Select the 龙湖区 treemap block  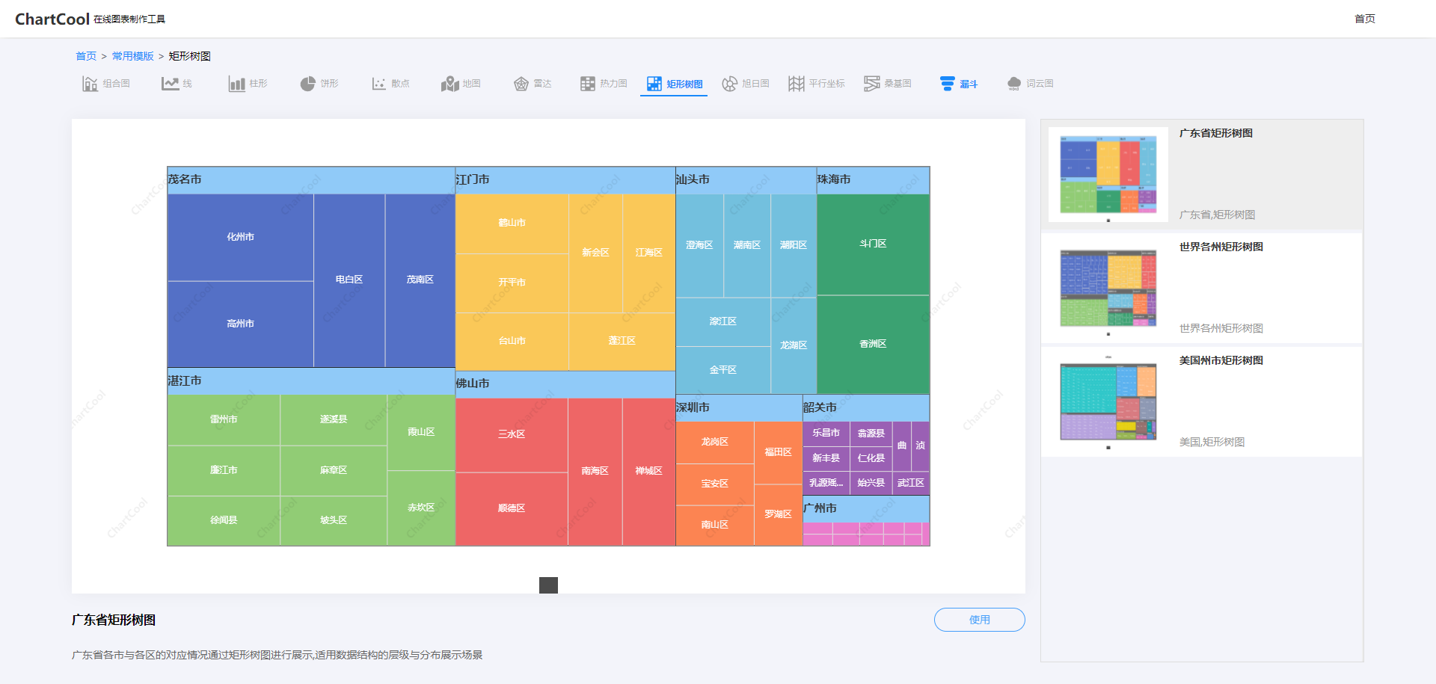click(x=793, y=345)
